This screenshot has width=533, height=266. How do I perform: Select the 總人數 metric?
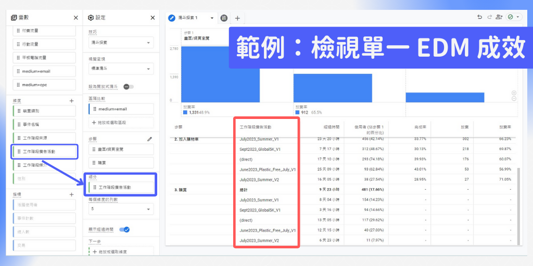pos(44,232)
